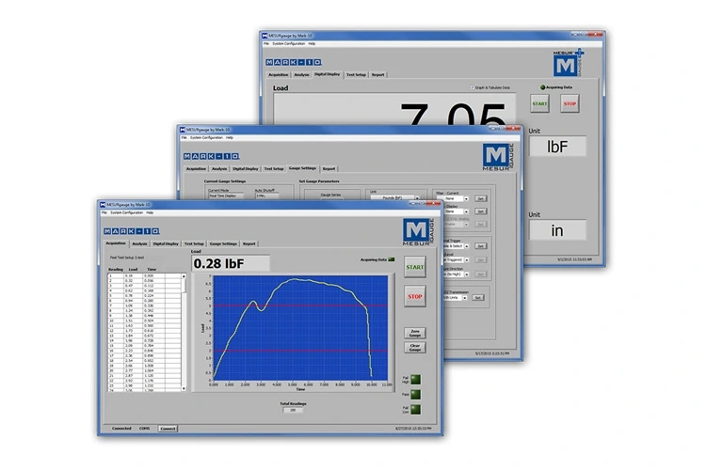This screenshot has height=470, width=706.
Task: Click the lbF unit display box
Action: coord(557,147)
